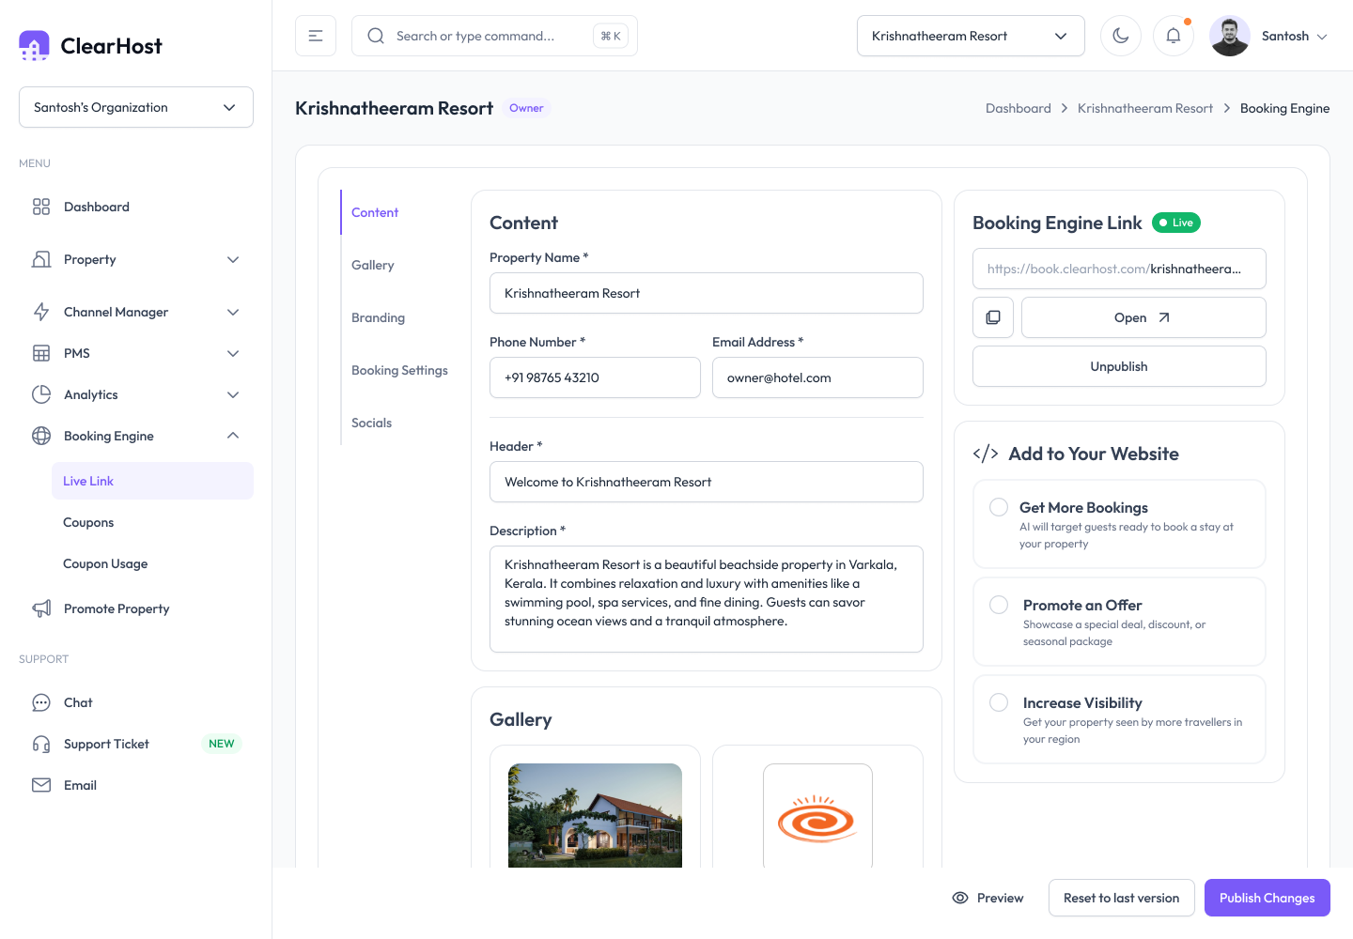The height and width of the screenshot is (939, 1353).
Task: Click Reset to last version button
Action: pyautogui.click(x=1121, y=898)
